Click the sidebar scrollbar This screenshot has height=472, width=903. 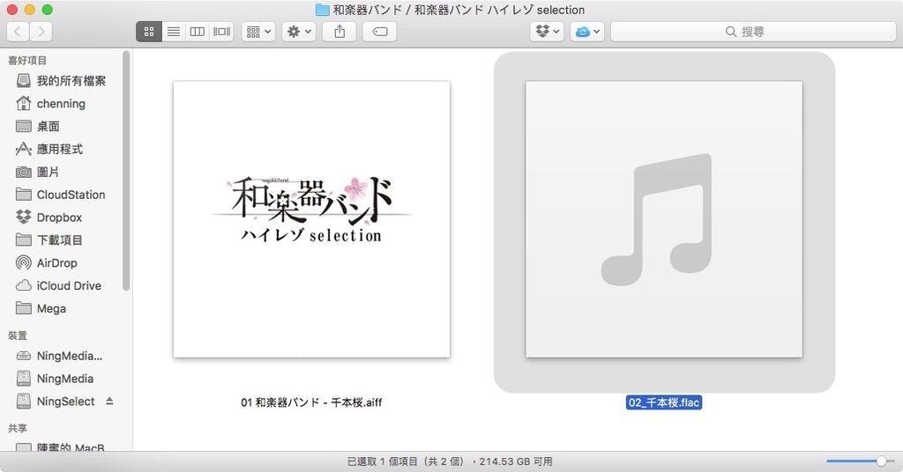point(127,172)
